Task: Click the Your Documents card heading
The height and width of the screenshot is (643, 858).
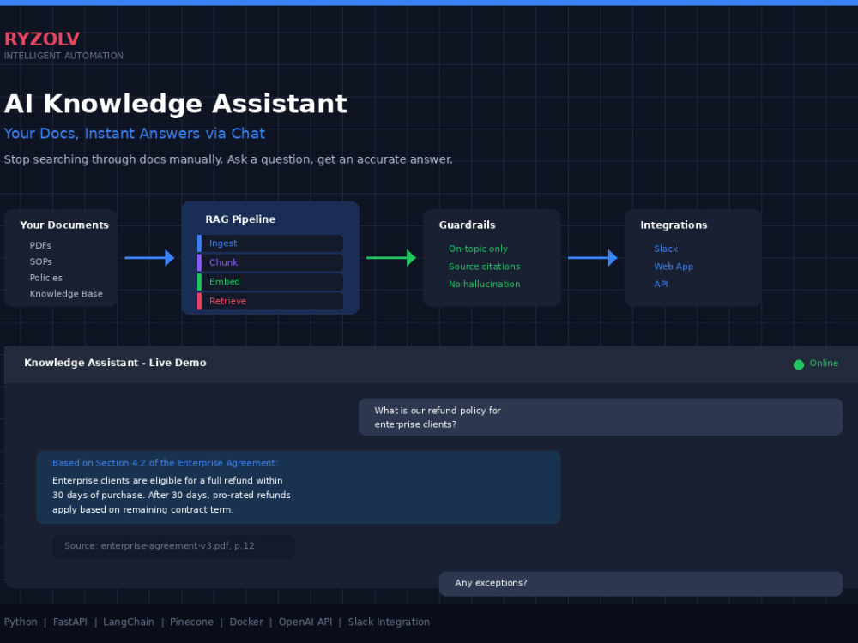Action: 64,225
